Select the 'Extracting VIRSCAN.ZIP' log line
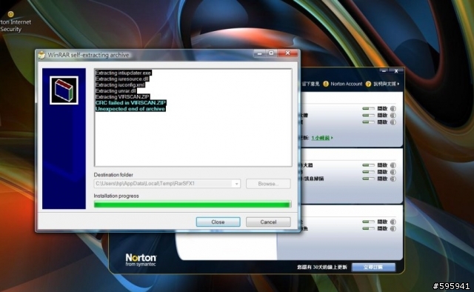This screenshot has height=292, width=474. click(x=122, y=97)
